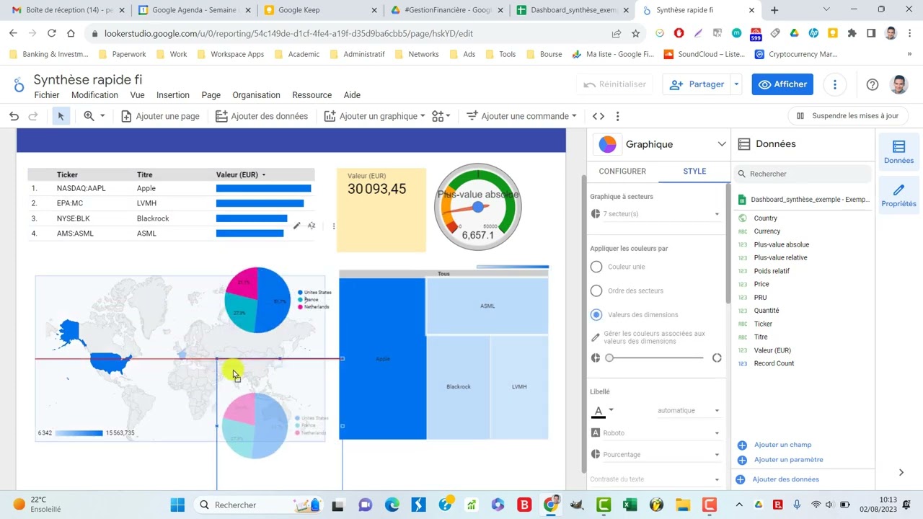
Task: Click the undo arrow in the toolbar
Action: [x=14, y=116]
